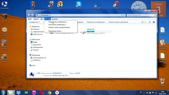Click the taskbar clock showing 14:04

click(163, 93)
